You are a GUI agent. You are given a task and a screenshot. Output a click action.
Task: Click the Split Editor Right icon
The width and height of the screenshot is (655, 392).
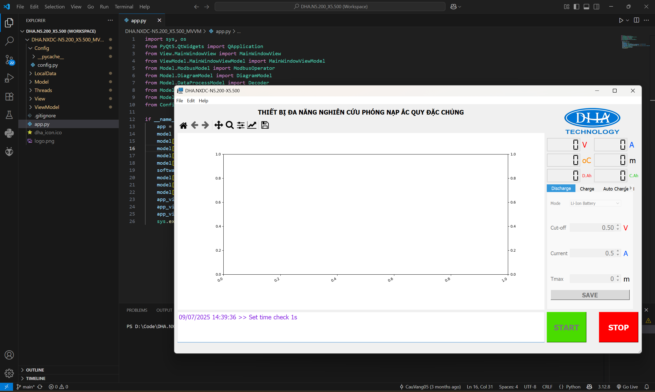[x=637, y=20]
